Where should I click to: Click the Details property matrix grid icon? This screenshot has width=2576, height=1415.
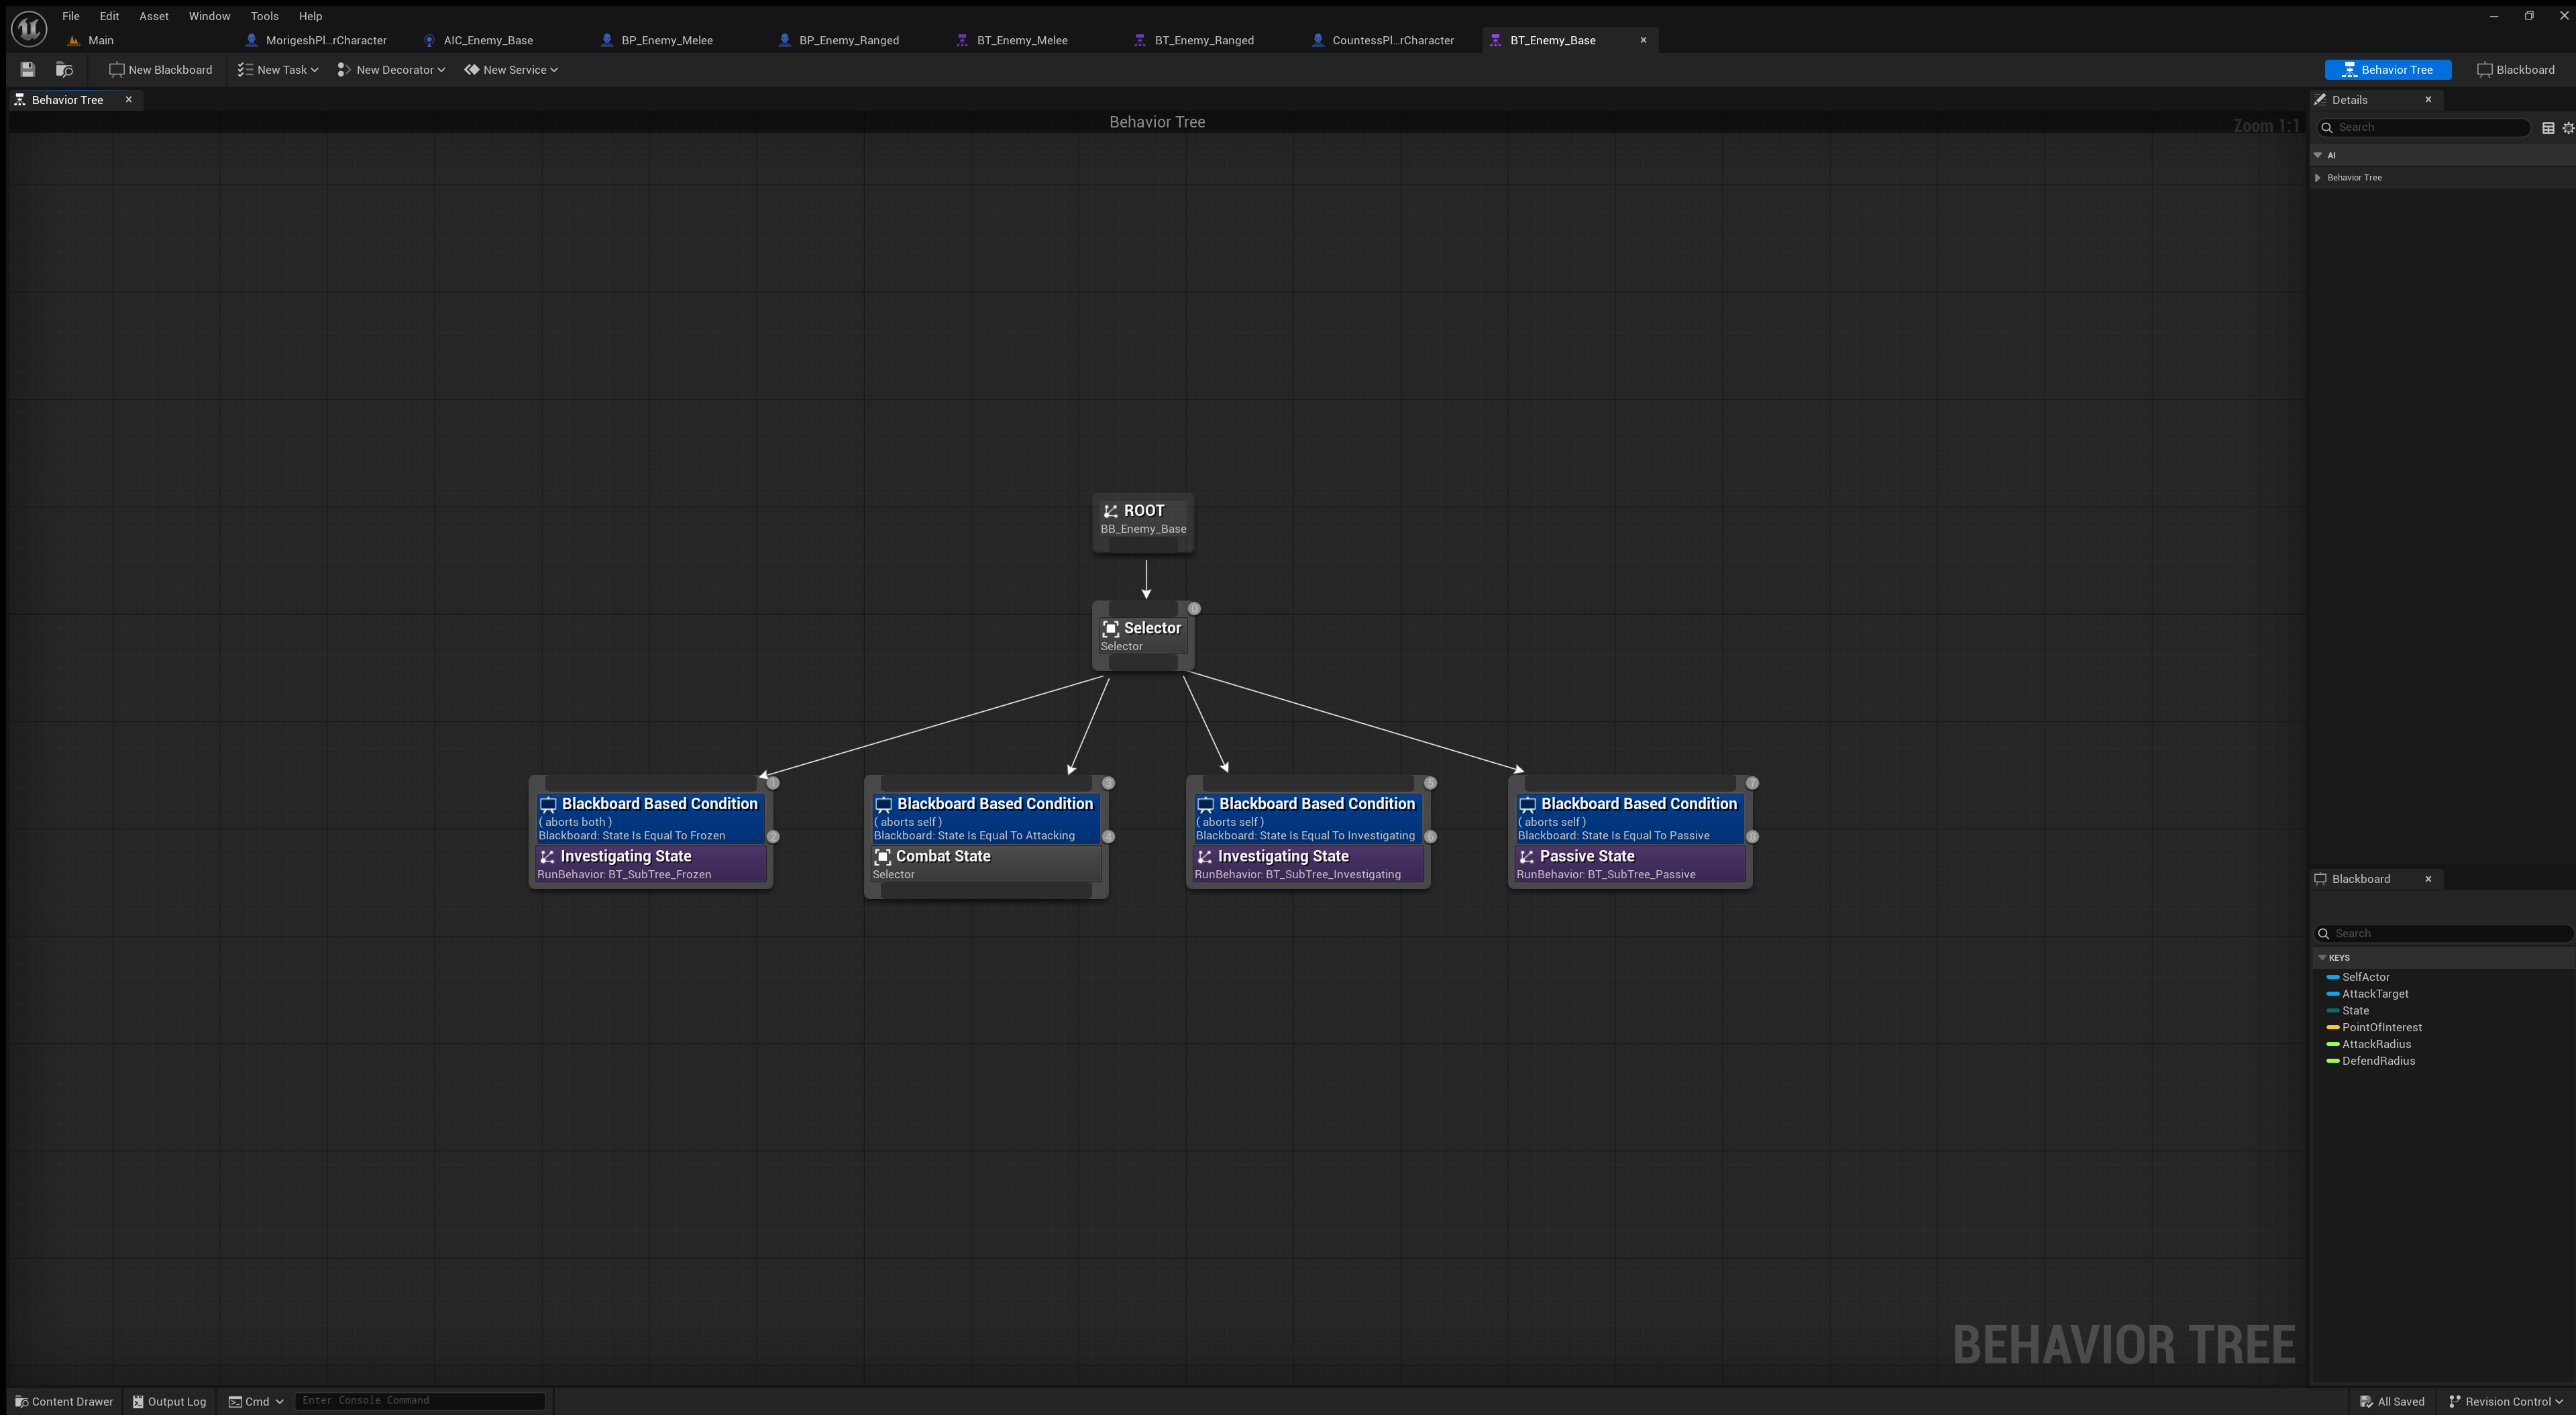(2548, 127)
